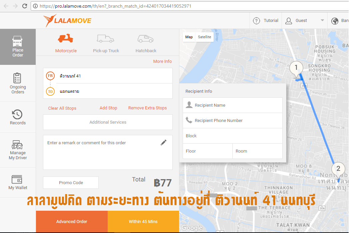
Task: Click the Promo Code field
Action: pyautogui.click(x=71, y=182)
